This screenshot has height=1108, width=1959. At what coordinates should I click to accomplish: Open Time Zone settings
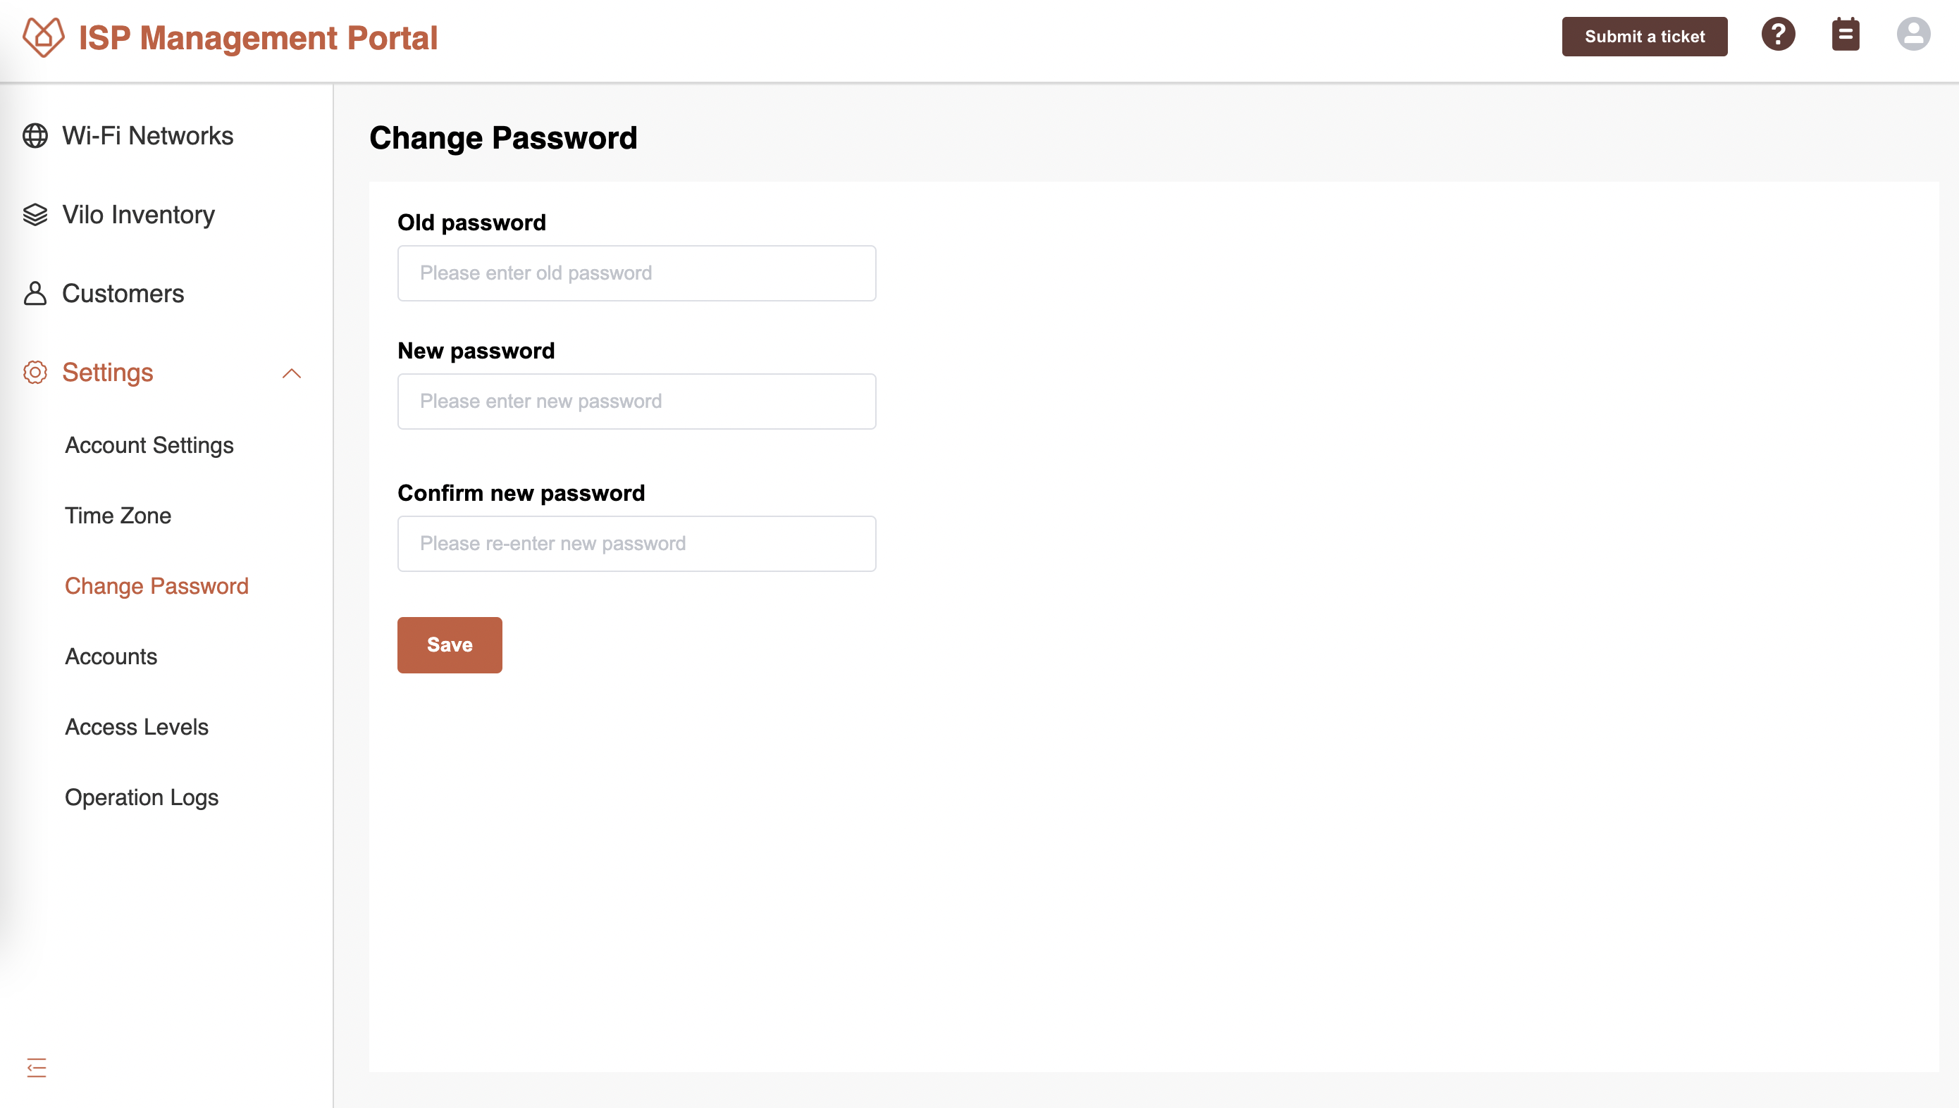tap(117, 515)
